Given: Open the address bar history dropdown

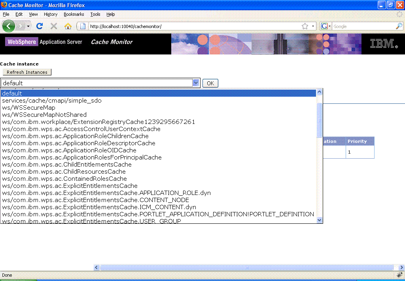Looking at the screenshot, I should [x=313, y=26].
